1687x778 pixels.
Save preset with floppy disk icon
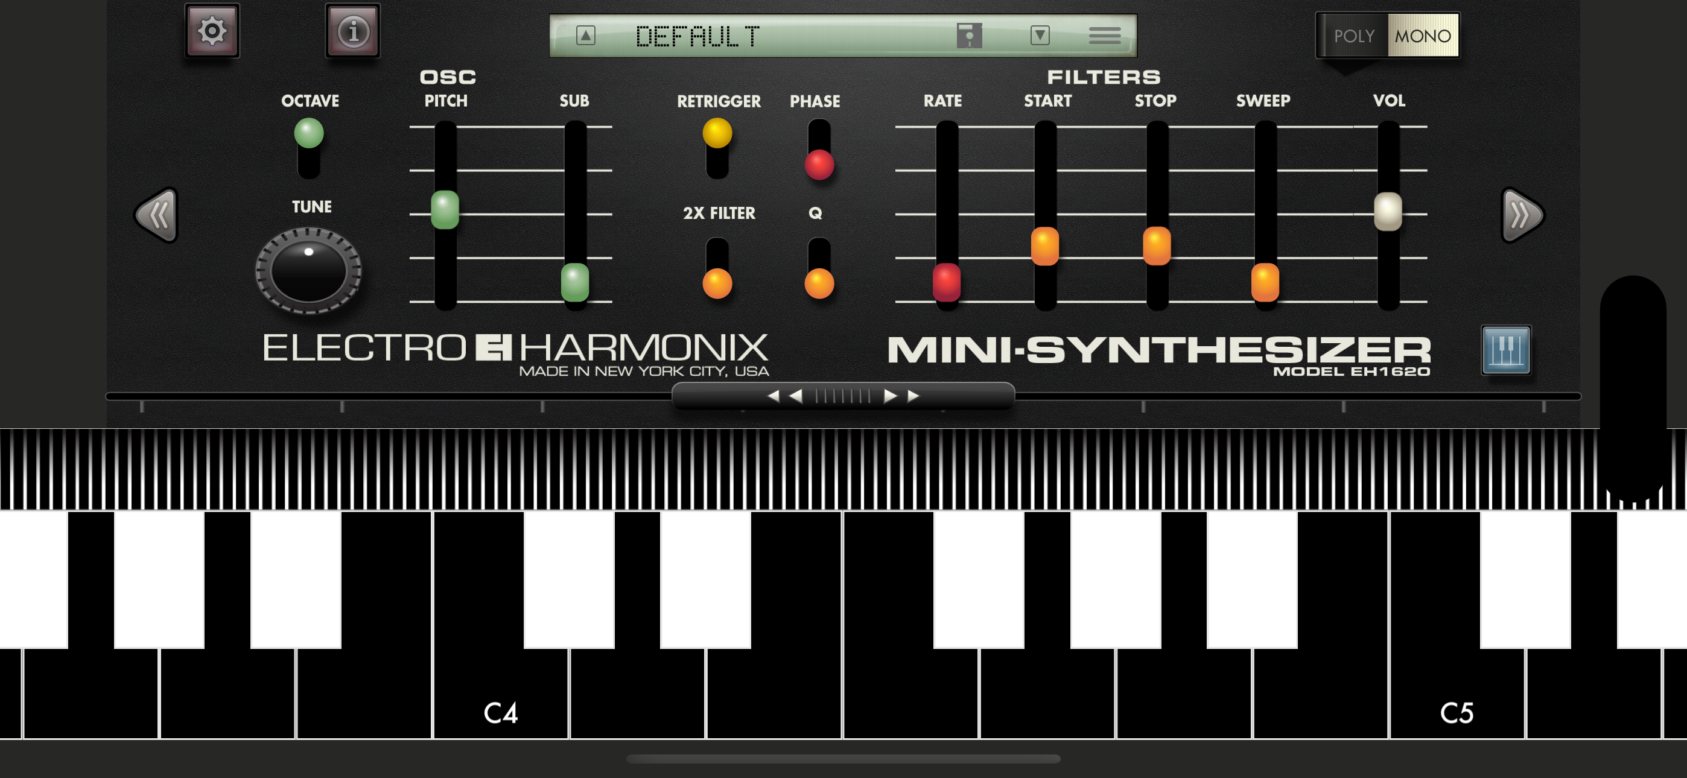968,36
